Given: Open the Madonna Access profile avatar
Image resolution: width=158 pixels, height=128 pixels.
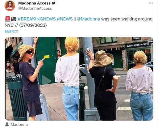Looking at the screenshot, I should [10, 6].
